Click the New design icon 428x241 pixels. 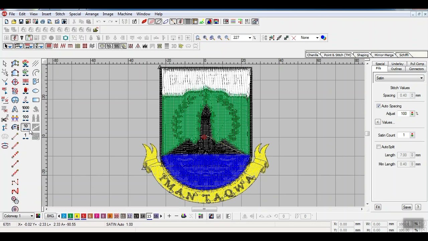pos(6,22)
